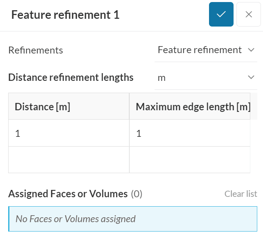Expand the chevron beside Feature refinement
263x234 pixels.
251,50
